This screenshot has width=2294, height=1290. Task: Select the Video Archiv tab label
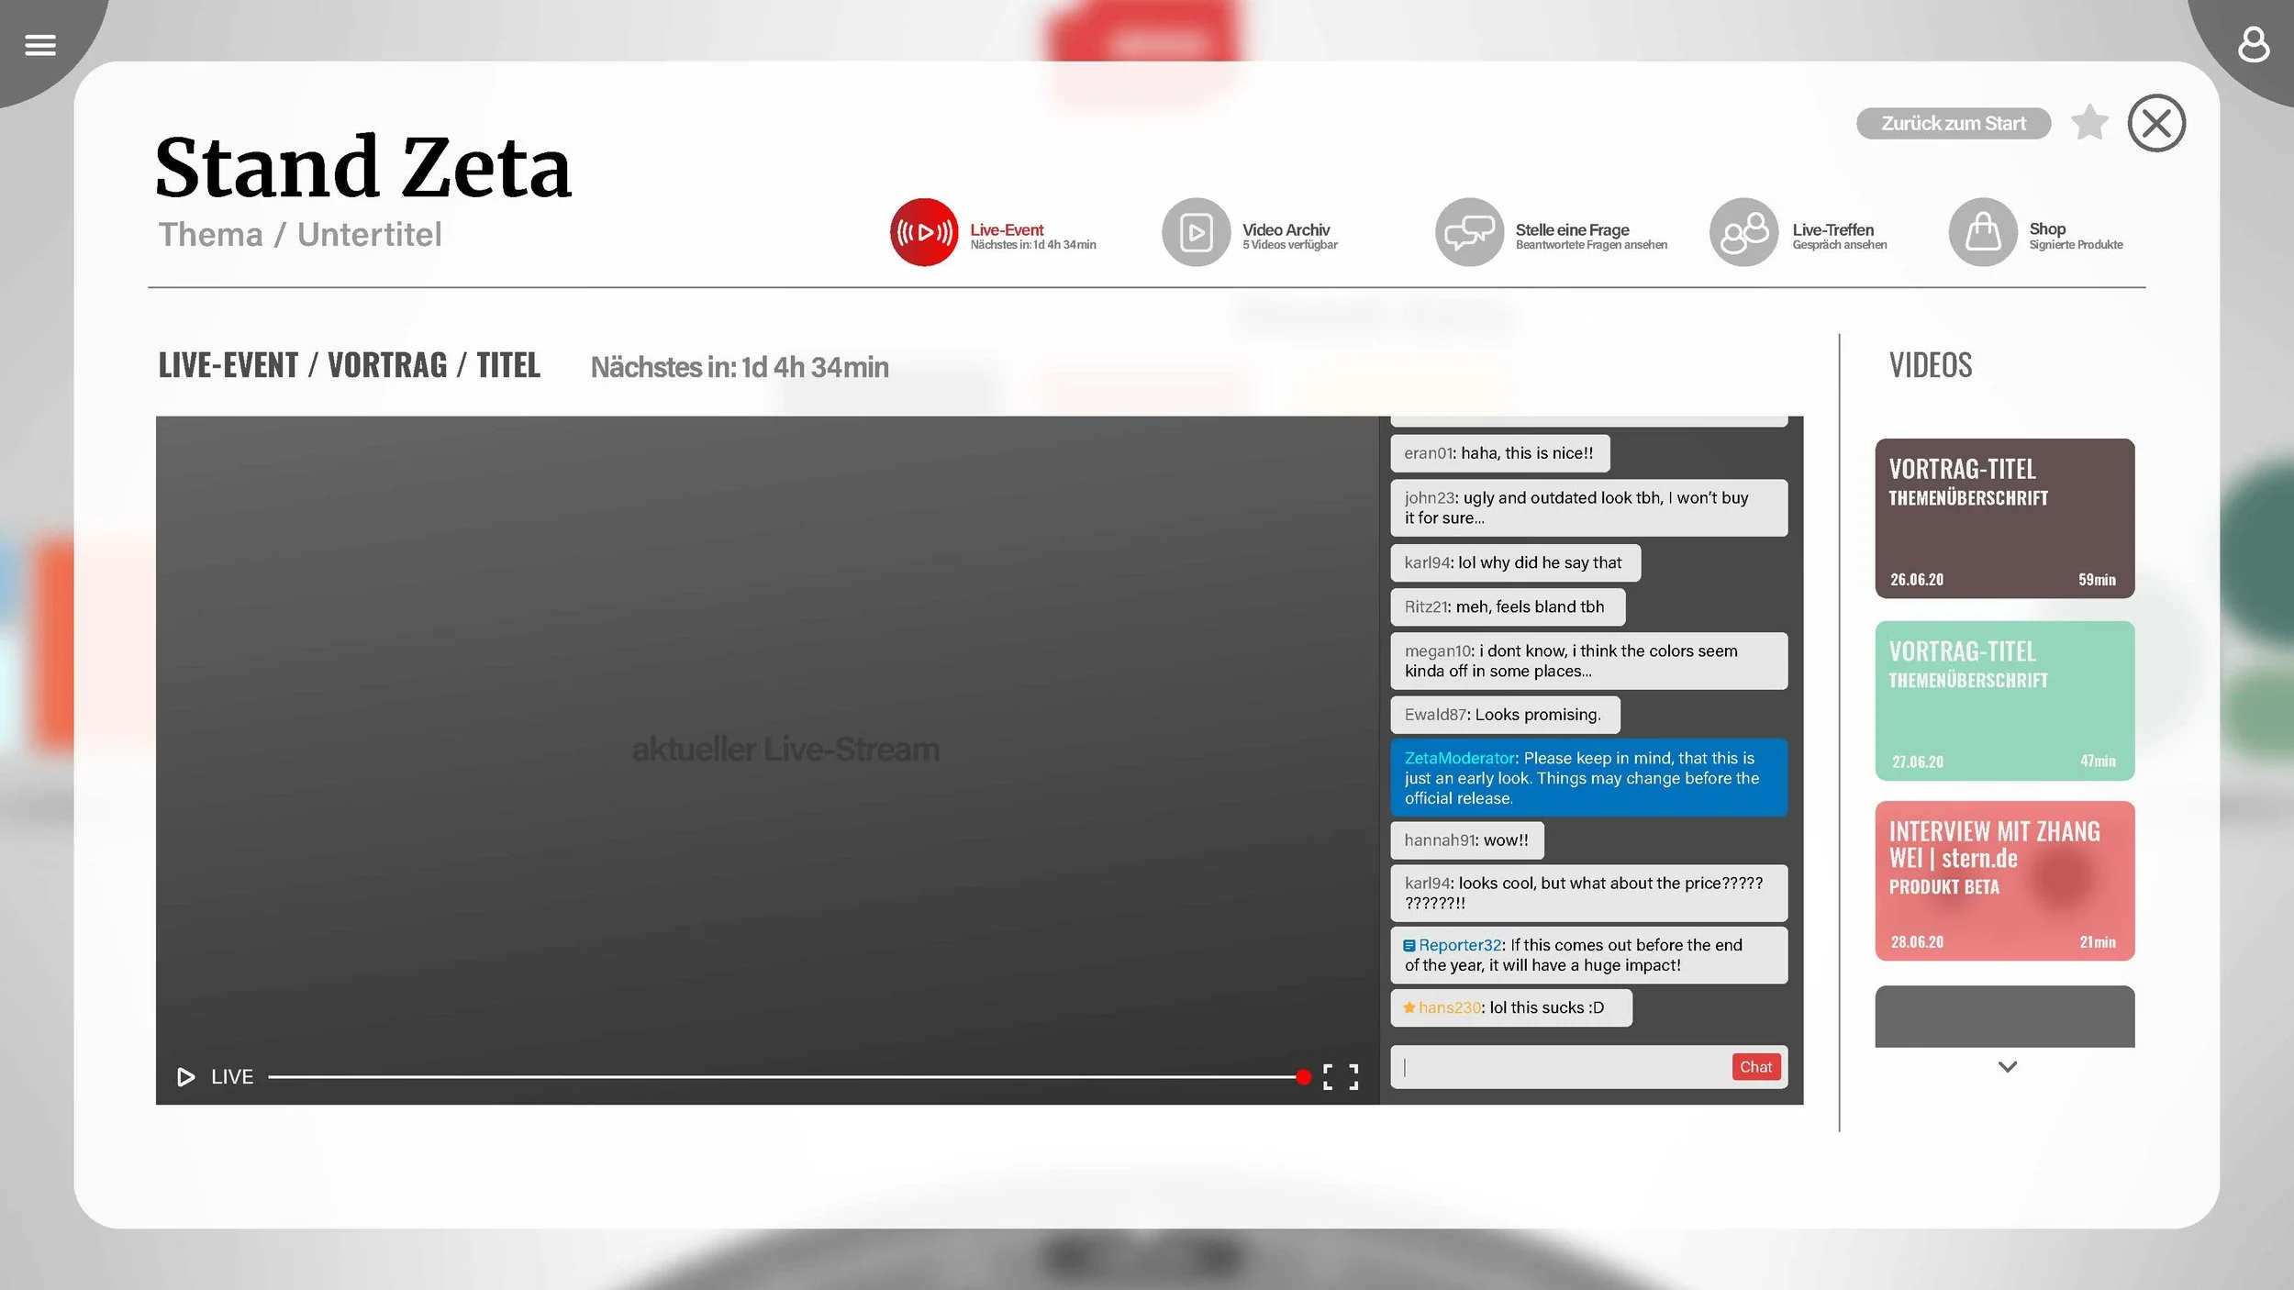click(x=1286, y=230)
